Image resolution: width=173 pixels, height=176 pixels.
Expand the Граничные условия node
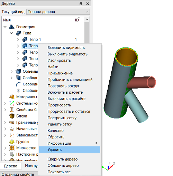(x=5, y=123)
